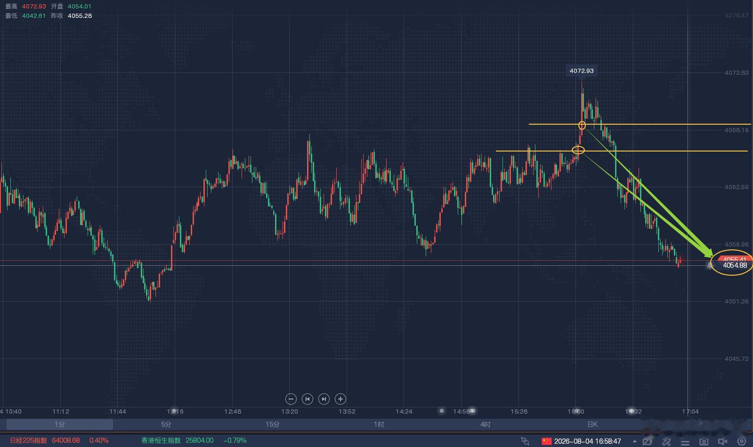Open settings from the hexagon gear icon
753x447 pixels.
[x=742, y=441]
